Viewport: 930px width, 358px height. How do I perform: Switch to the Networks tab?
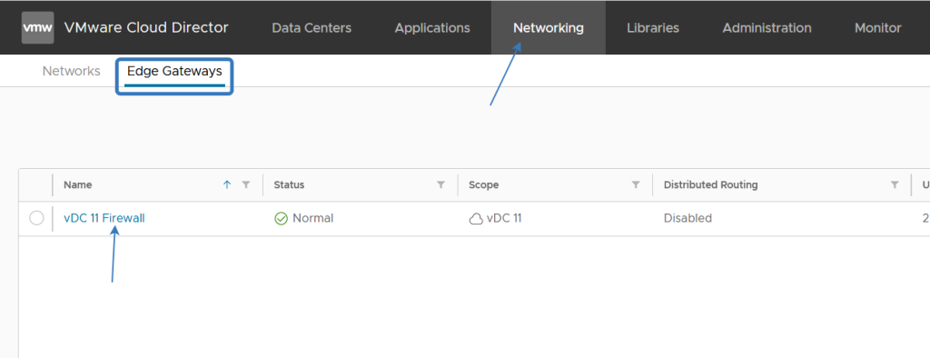click(x=71, y=71)
